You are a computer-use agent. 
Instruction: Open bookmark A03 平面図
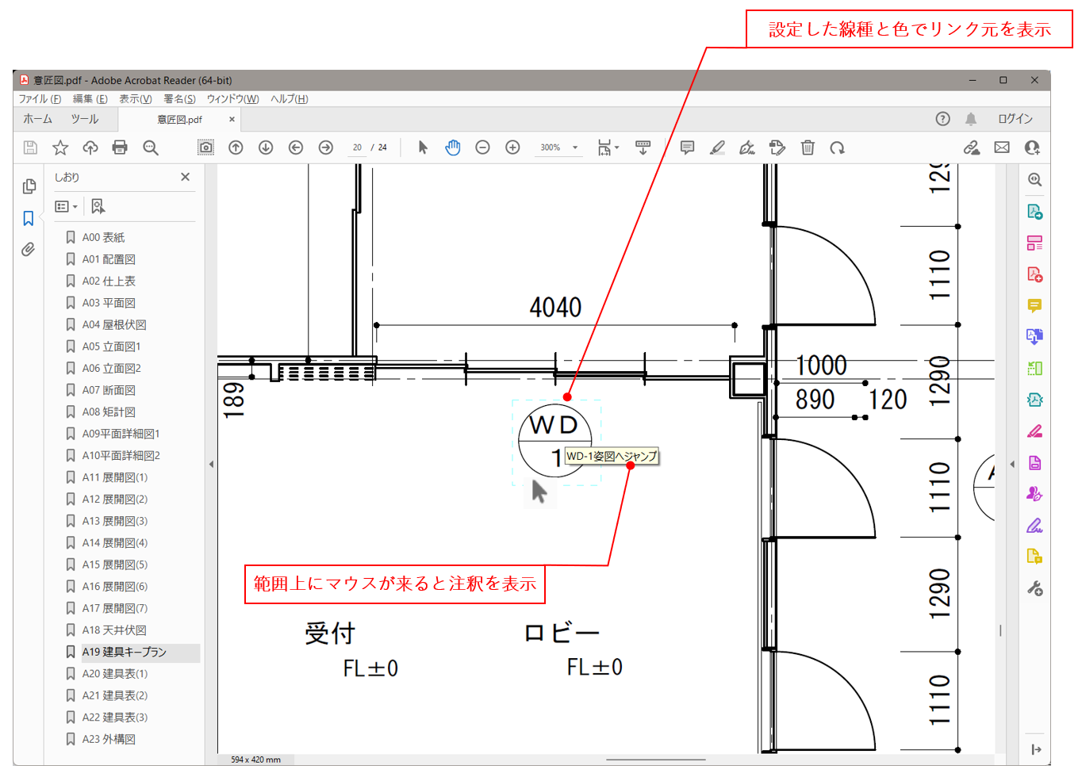click(x=109, y=303)
